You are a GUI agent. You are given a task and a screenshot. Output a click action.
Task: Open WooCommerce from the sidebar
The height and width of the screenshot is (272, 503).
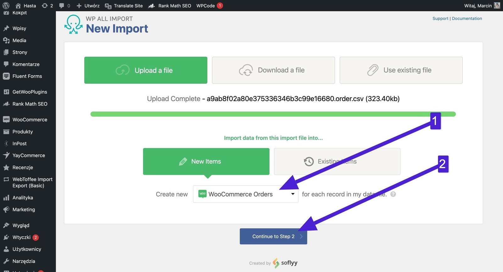30,120
